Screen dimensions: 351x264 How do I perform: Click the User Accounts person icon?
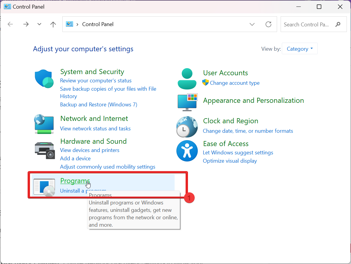point(187,79)
